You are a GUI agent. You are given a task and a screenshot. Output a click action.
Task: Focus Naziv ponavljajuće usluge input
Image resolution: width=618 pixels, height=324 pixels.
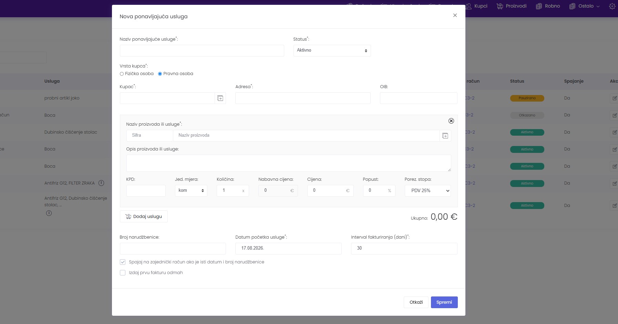coord(202,51)
